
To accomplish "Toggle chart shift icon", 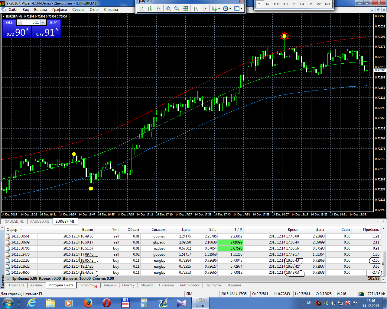I will click(x=204, y=8).
